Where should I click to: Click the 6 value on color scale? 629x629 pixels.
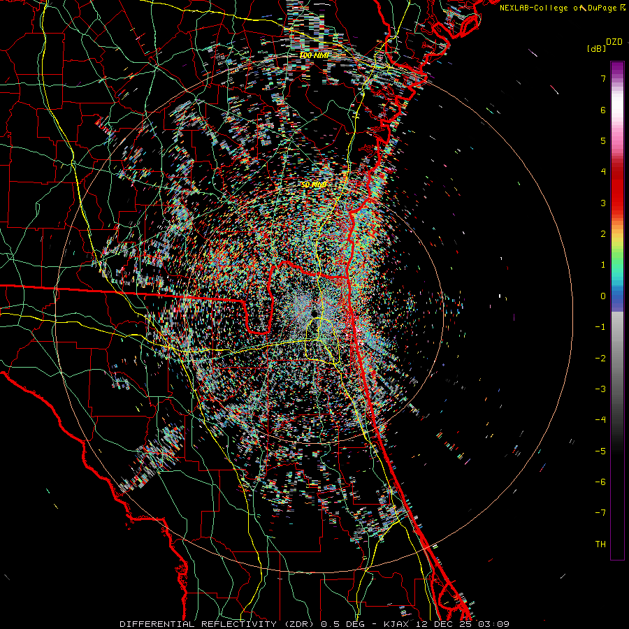click(x=603, y=110)
